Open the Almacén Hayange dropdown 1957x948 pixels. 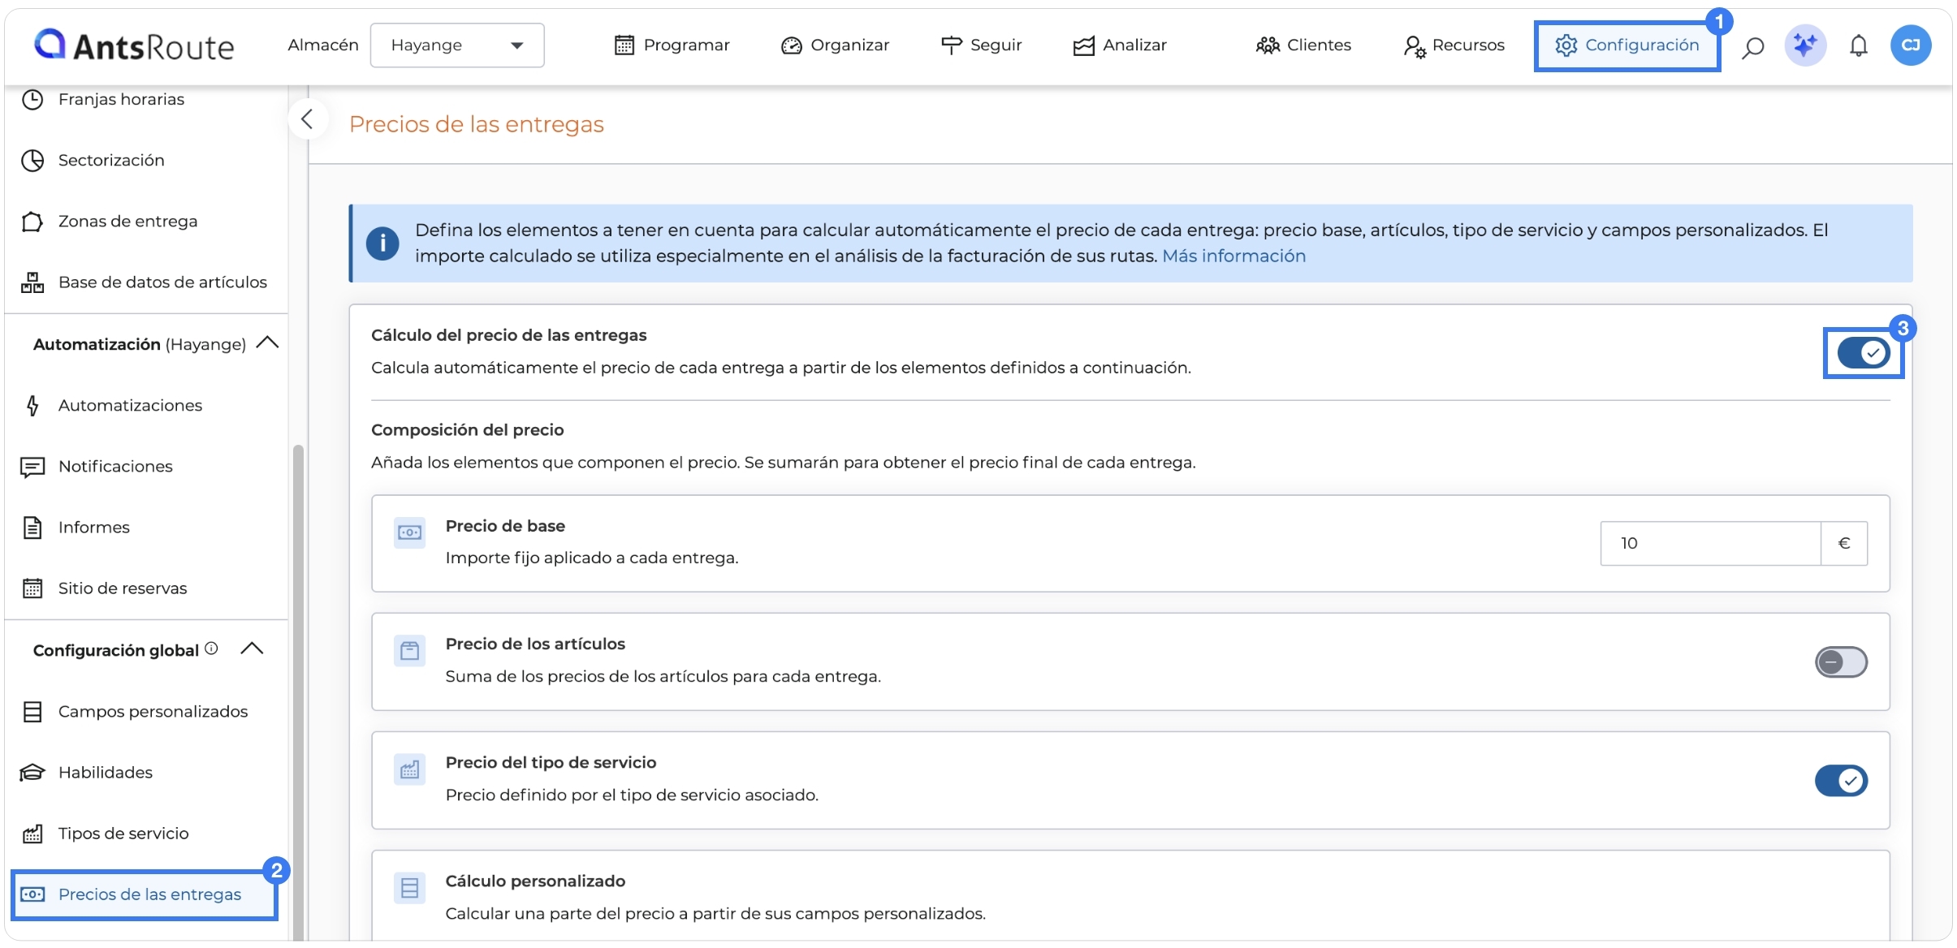tap(457, 45)
